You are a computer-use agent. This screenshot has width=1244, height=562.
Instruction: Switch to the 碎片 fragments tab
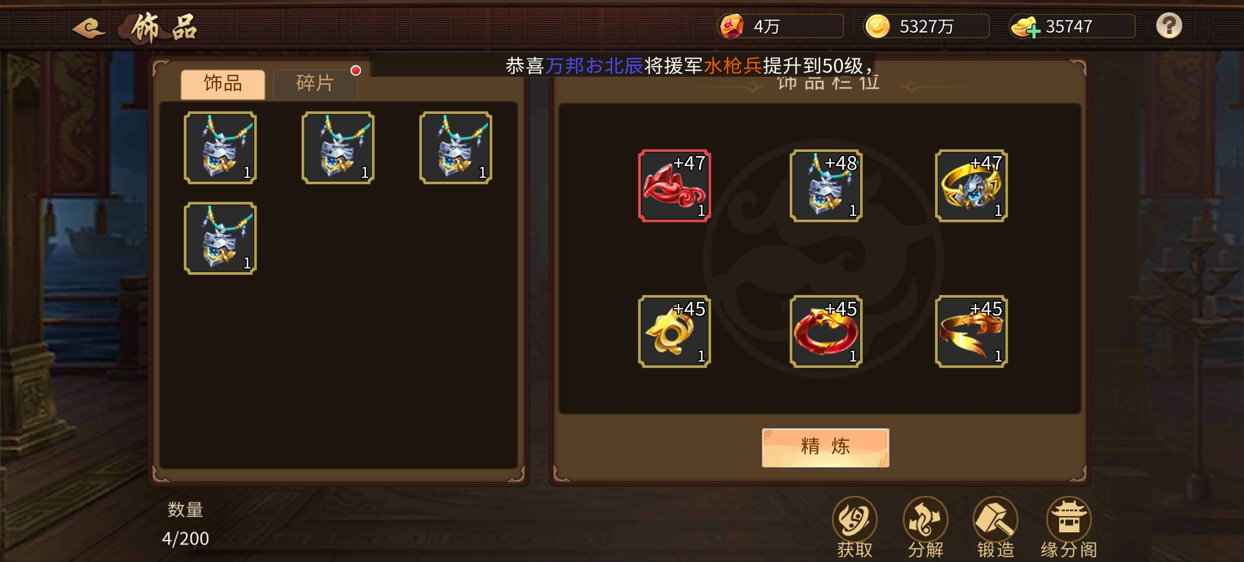pyautogui.click(x=315, y=83)
